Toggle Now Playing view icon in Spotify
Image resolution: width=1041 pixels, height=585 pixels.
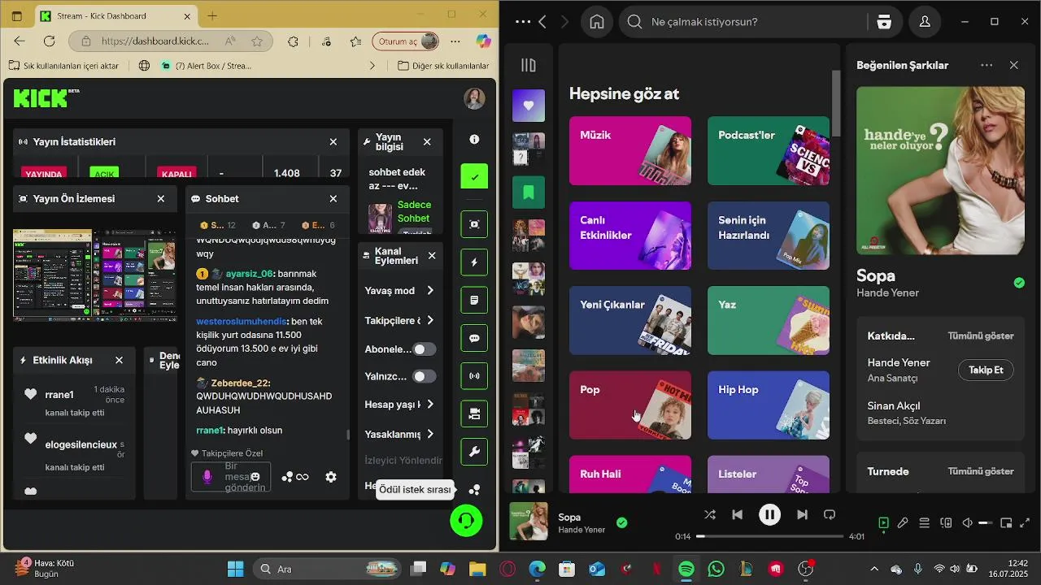tap(883, 523)
